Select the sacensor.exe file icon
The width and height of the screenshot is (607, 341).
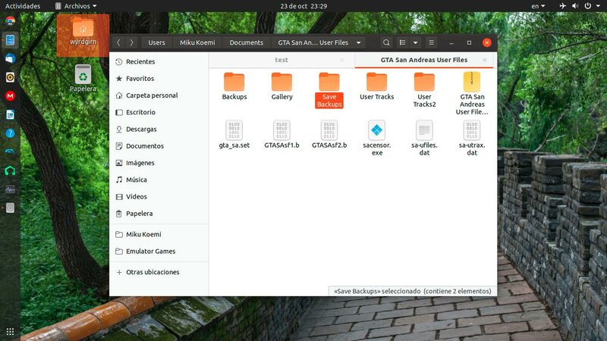pos(376,130)
